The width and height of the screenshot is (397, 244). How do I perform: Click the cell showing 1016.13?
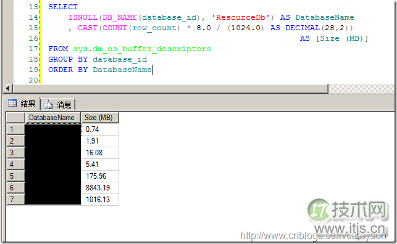(100, 200)
